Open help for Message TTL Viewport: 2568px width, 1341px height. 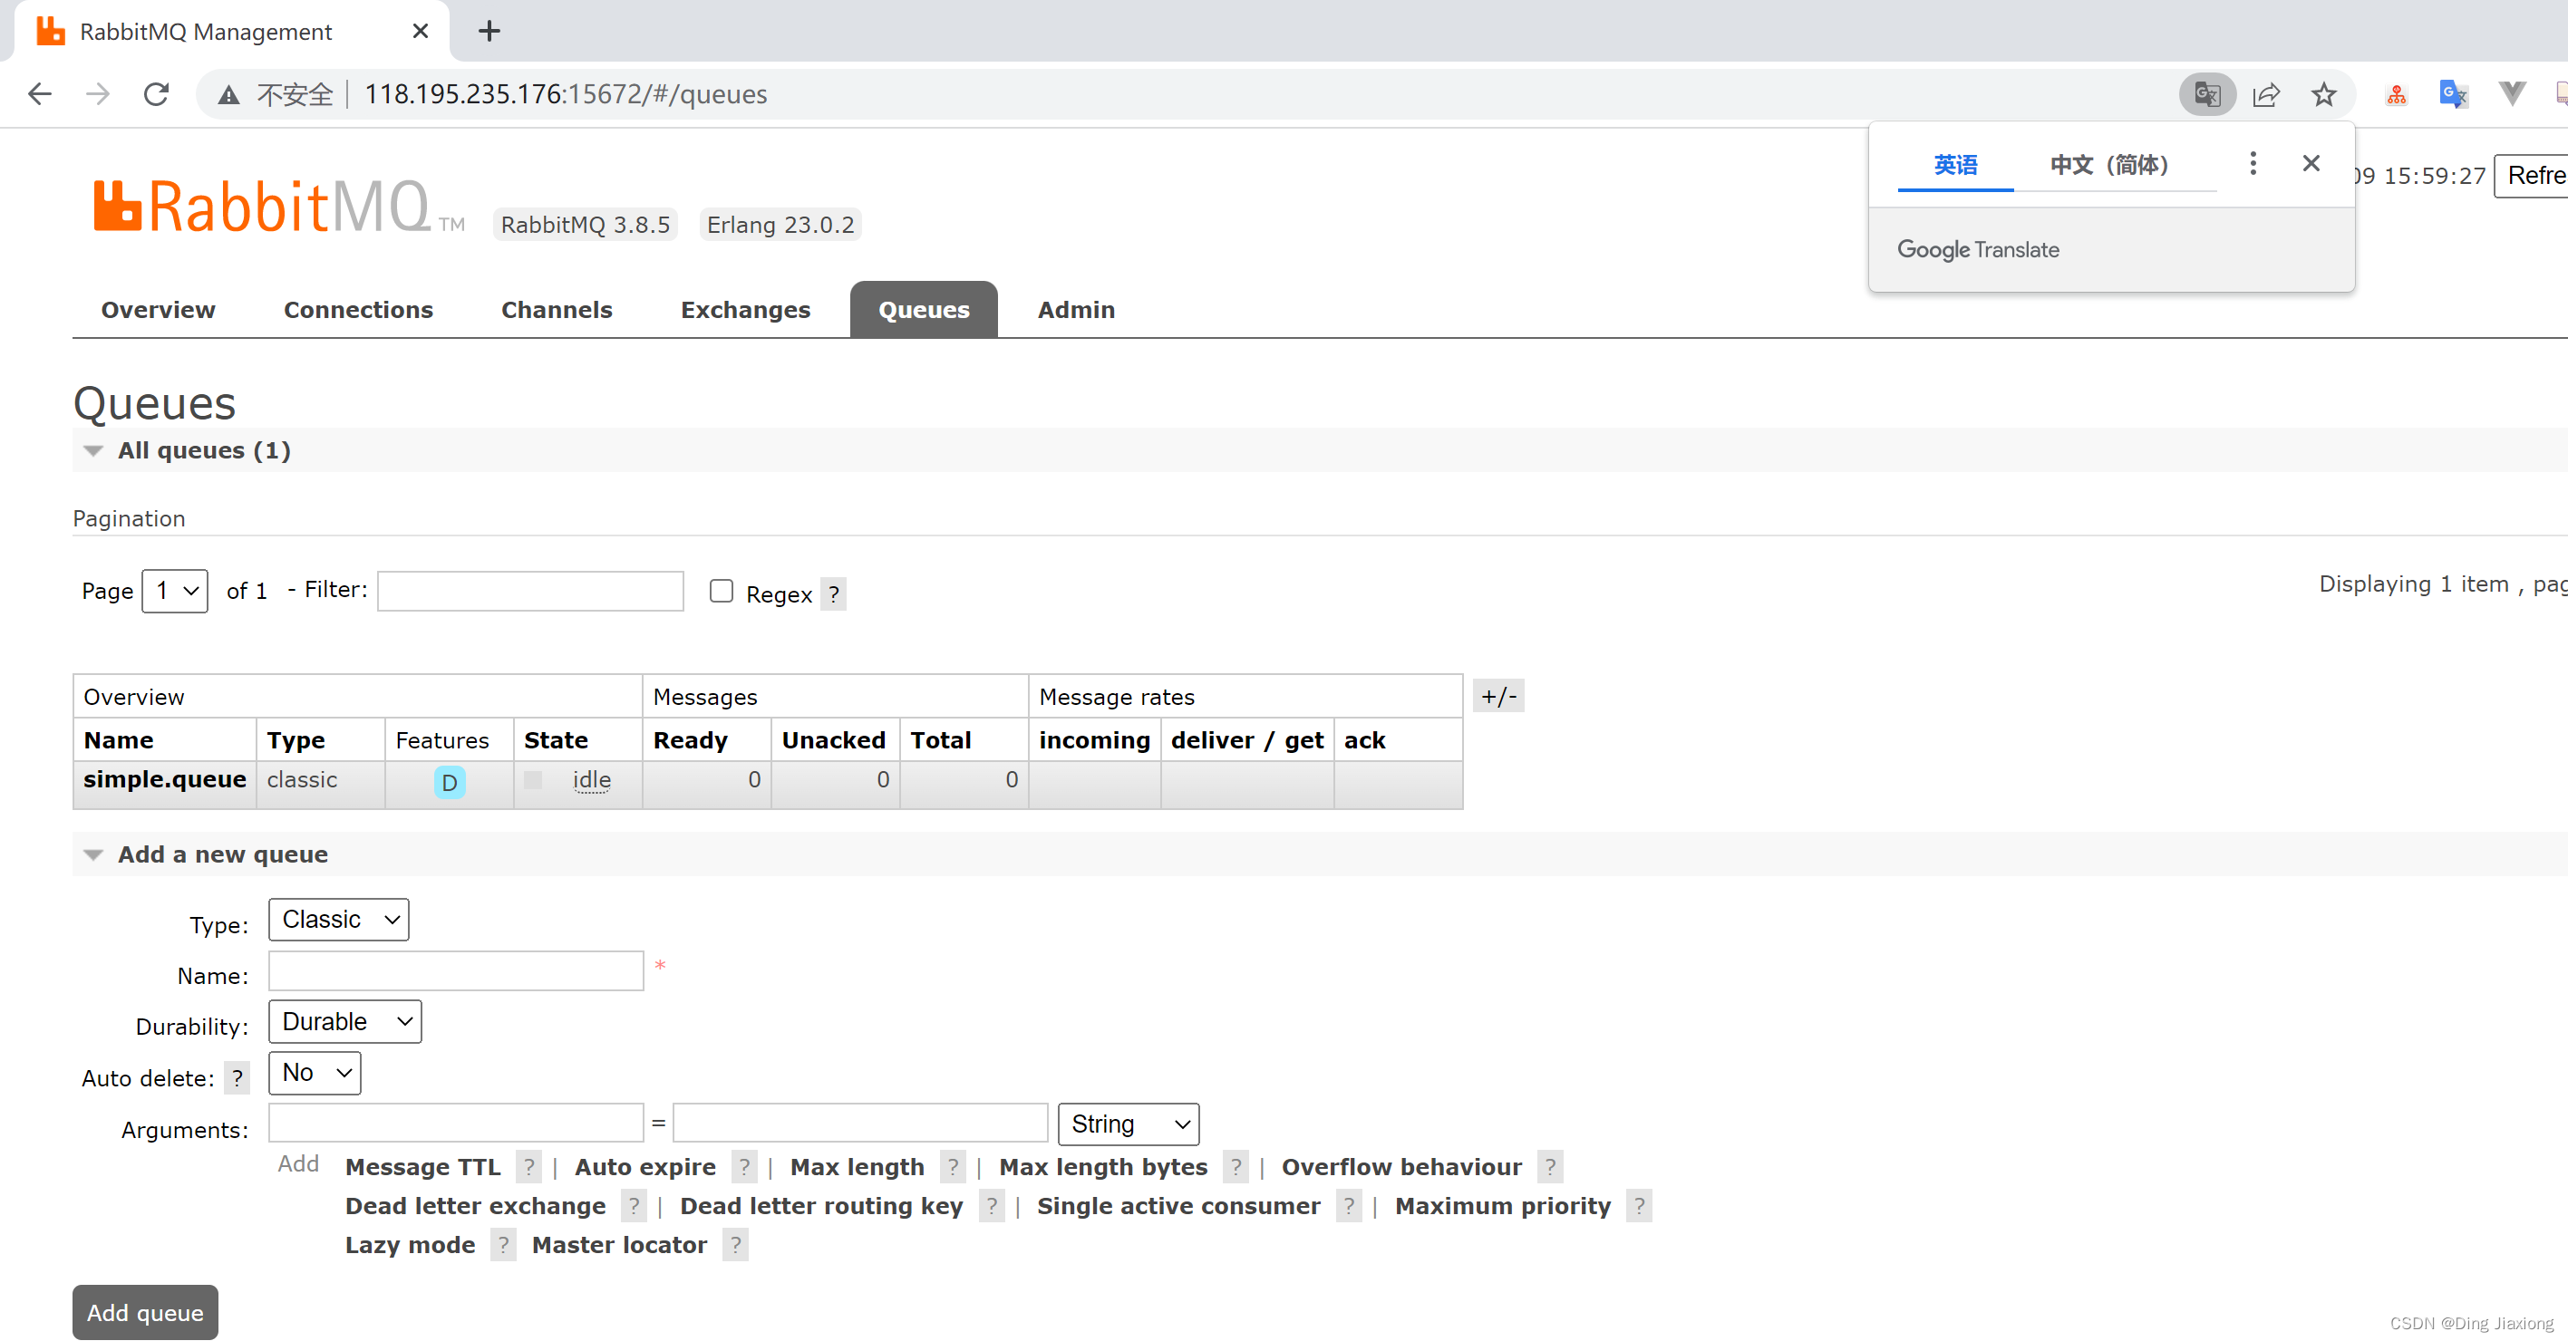pos(529,1167)
